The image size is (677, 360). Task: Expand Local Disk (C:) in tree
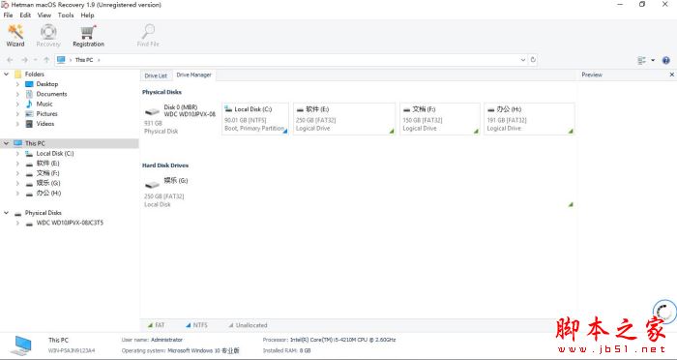click(17, 154)
